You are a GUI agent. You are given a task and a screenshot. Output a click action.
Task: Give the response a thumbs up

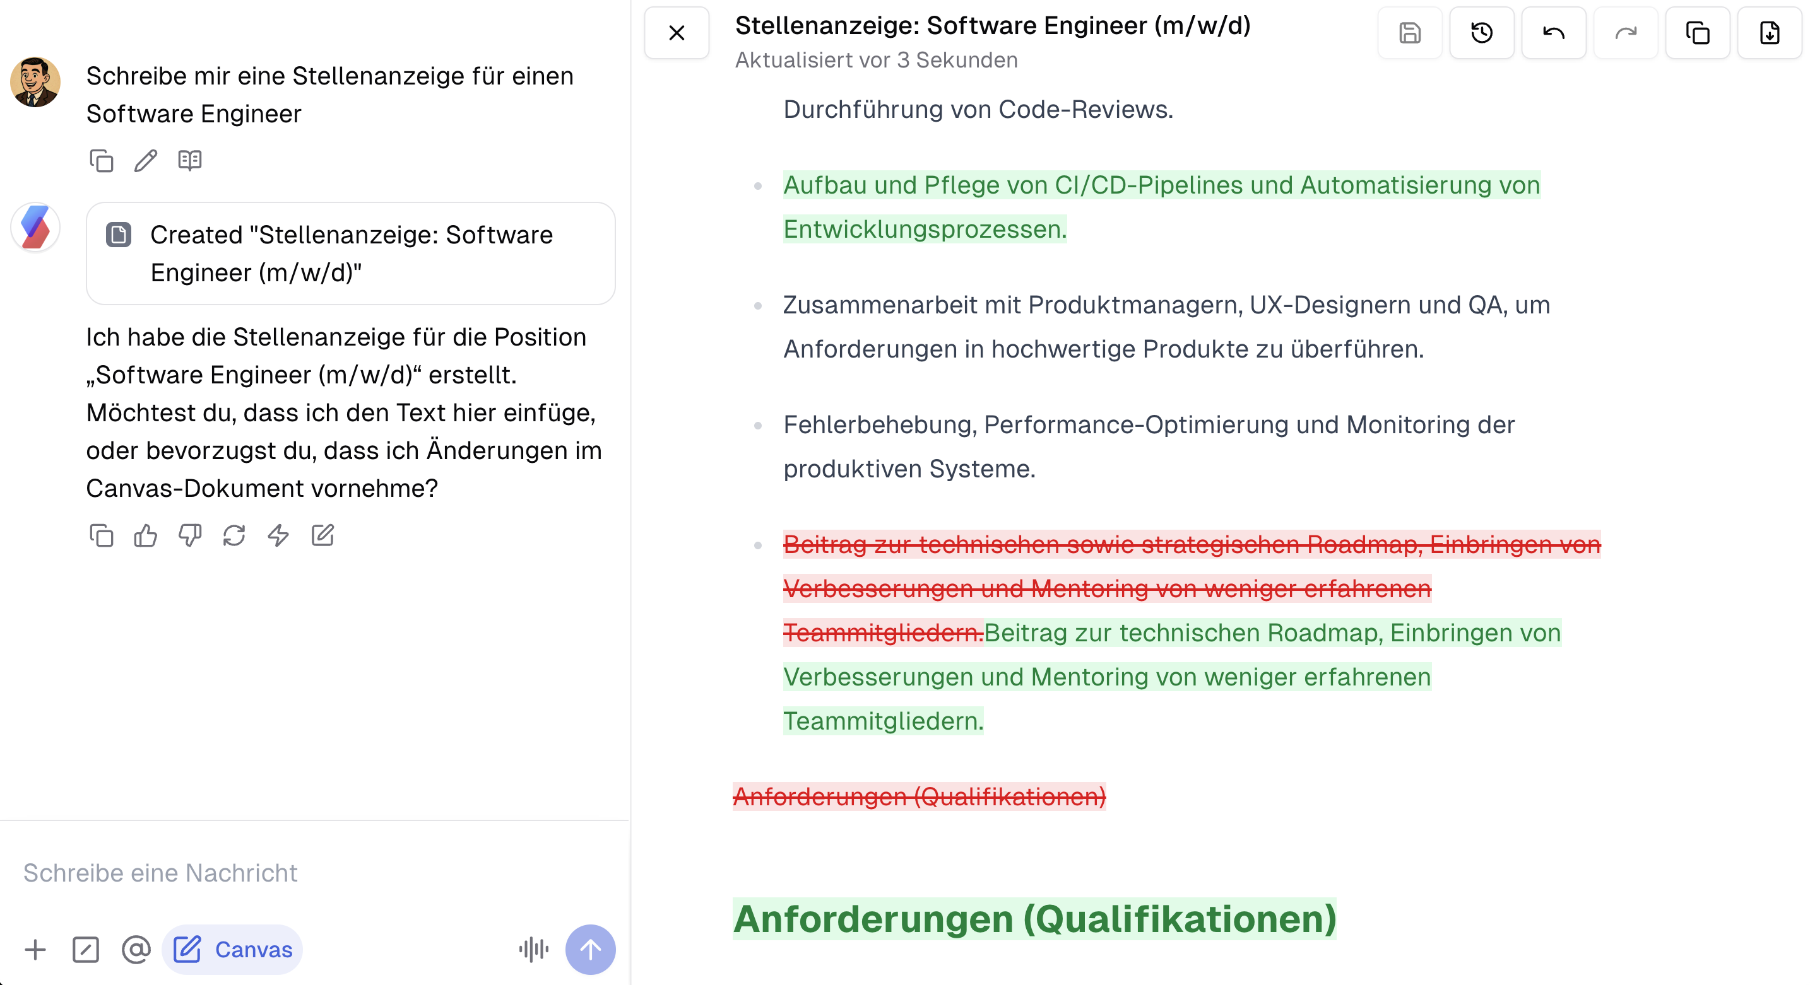click(x=145, y=535)
